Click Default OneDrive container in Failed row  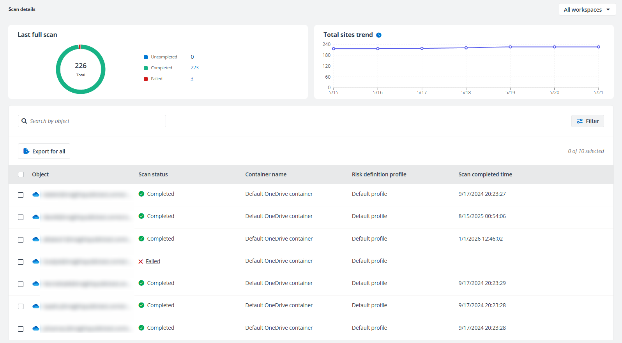coord(279,261)
